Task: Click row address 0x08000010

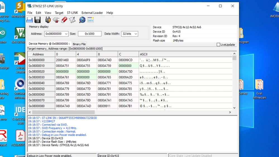Action: point(41,66)
